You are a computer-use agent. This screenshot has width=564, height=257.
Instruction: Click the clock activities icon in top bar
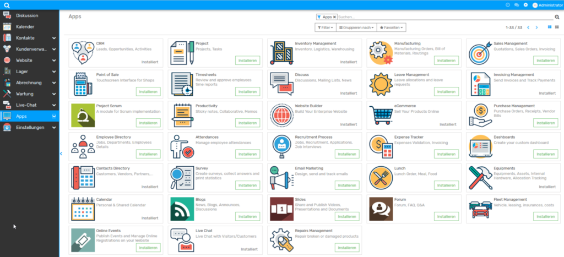[507, 5]
